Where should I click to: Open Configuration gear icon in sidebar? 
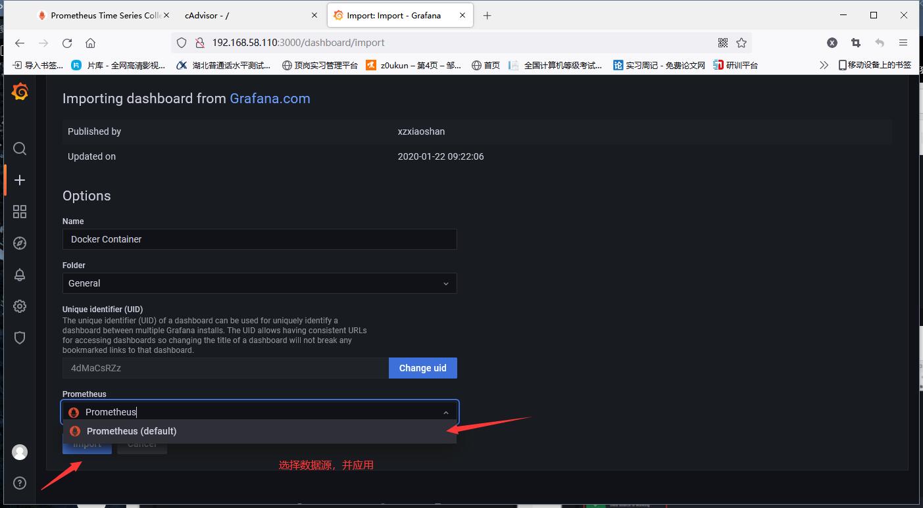[x=20, y=306]
